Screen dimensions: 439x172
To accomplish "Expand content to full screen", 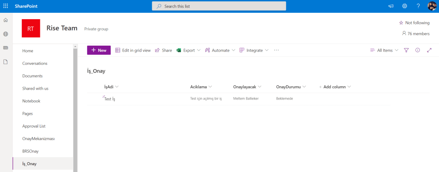I will click(429, 50).
